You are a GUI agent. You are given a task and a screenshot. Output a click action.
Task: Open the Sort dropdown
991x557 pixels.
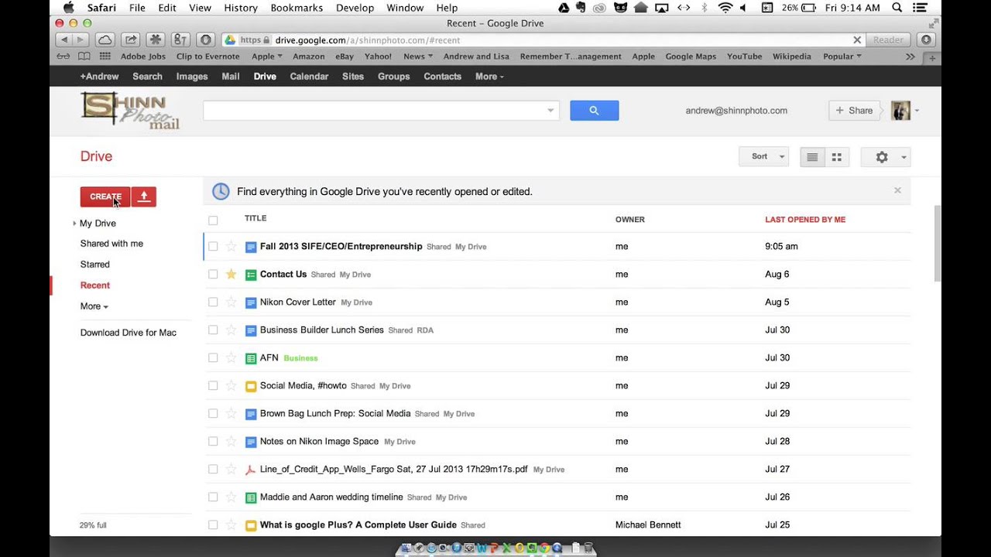click(x=764, y=156)
